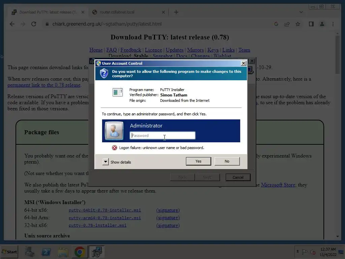Viewport: 345px width, 259px height.
Task: Expand Show details arrow in UAC dialog
Action: point(105,162)
